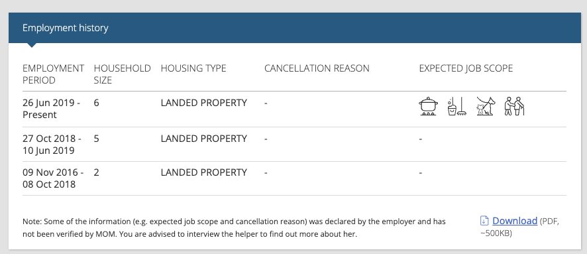Click Landed Property in the first row
This screenshot has height=254, width=587.
204,103
